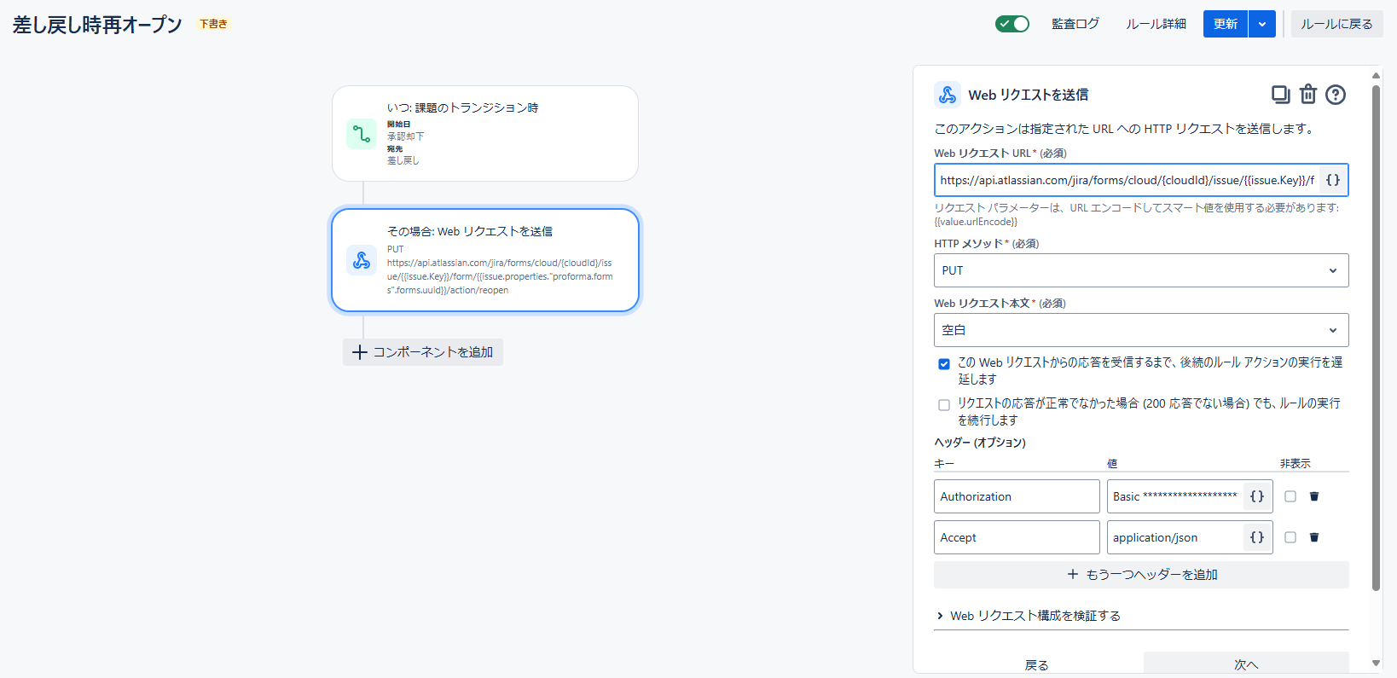
Task: Check hide checkbox for Accept header
Action: pos(1290,537)
